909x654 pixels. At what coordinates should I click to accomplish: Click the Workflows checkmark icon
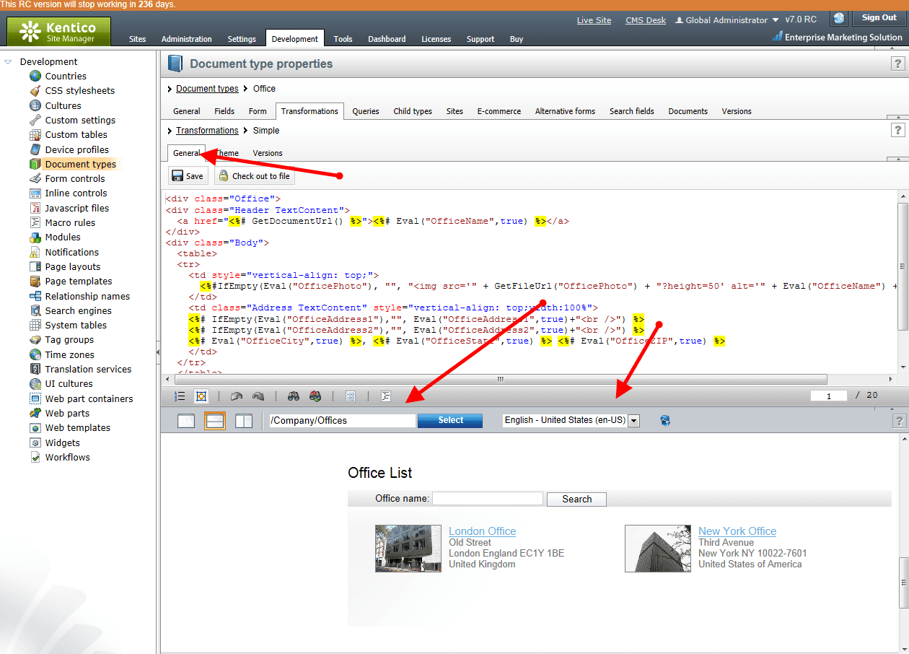click(x=35, y=457)
